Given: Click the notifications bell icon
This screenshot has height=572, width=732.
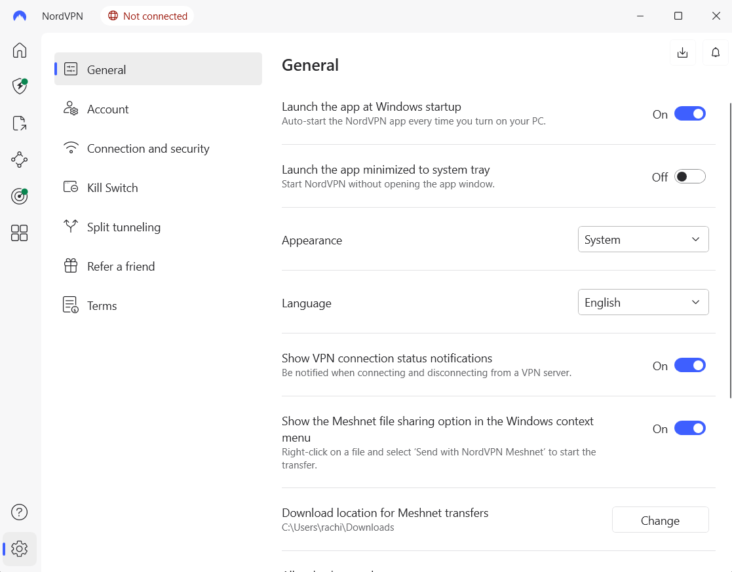Looking at the screenshot, I should pos(716,52).
